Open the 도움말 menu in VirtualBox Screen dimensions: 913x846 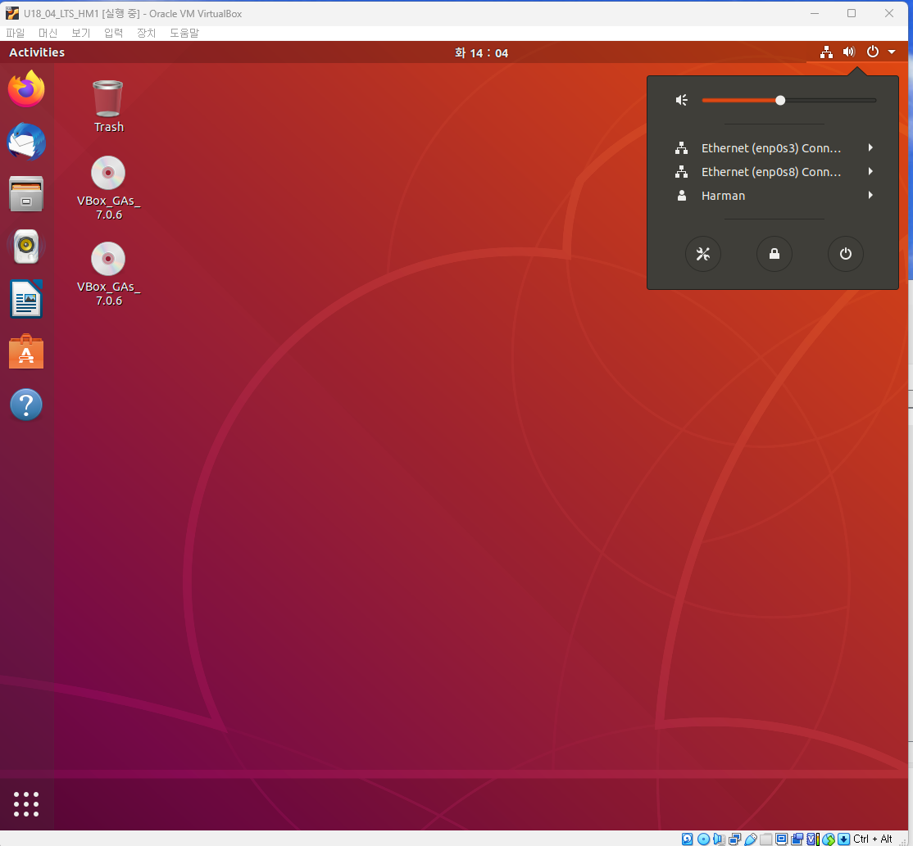[184, 33]
